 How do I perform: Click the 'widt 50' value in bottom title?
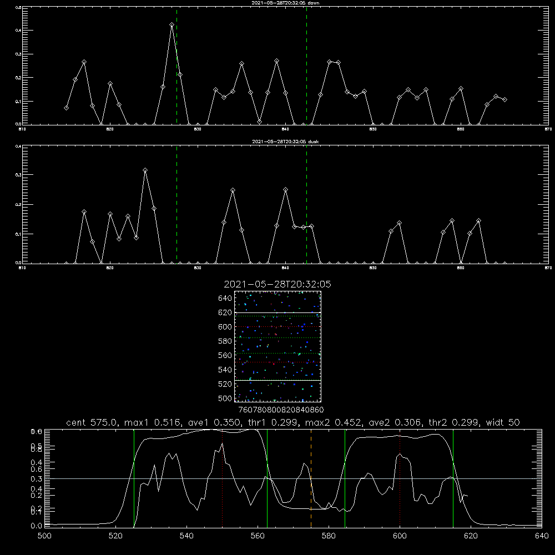tap(503, 422)
